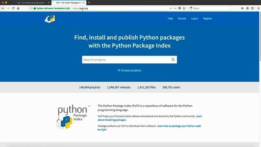Viewport: 261px width, 147px height.
Task: Open the Help link
Action: point(170,18)
